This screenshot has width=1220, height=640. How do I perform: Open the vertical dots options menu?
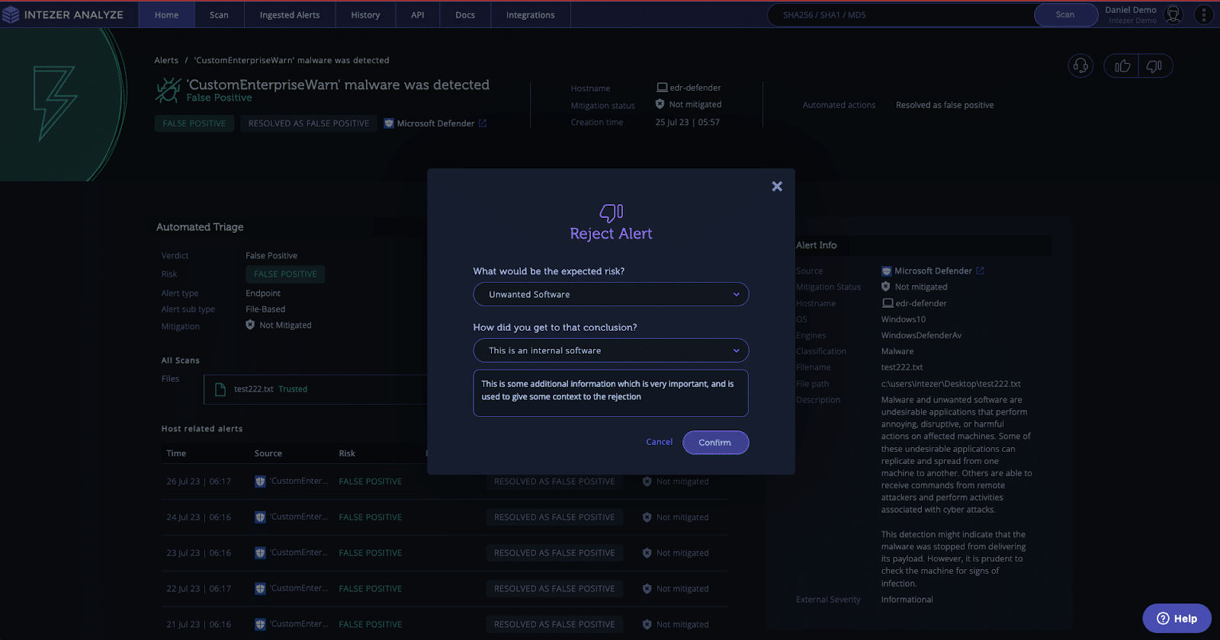(x=1203, y=14)
